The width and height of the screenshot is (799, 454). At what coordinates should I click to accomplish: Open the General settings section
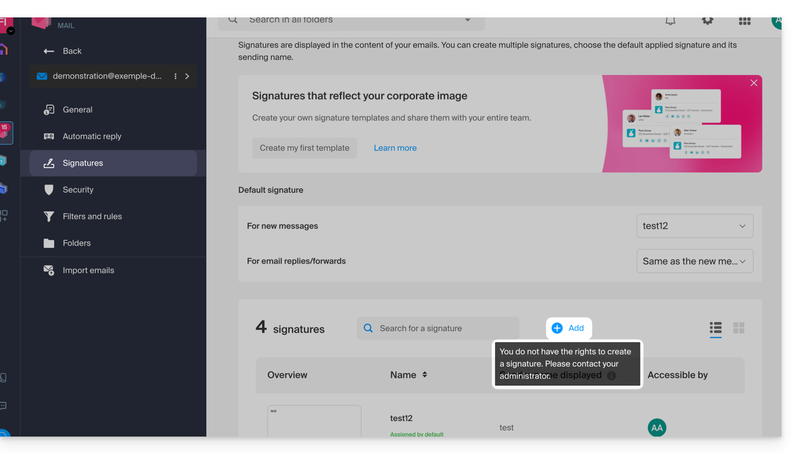pyautogui.click(x=77, y=110)
